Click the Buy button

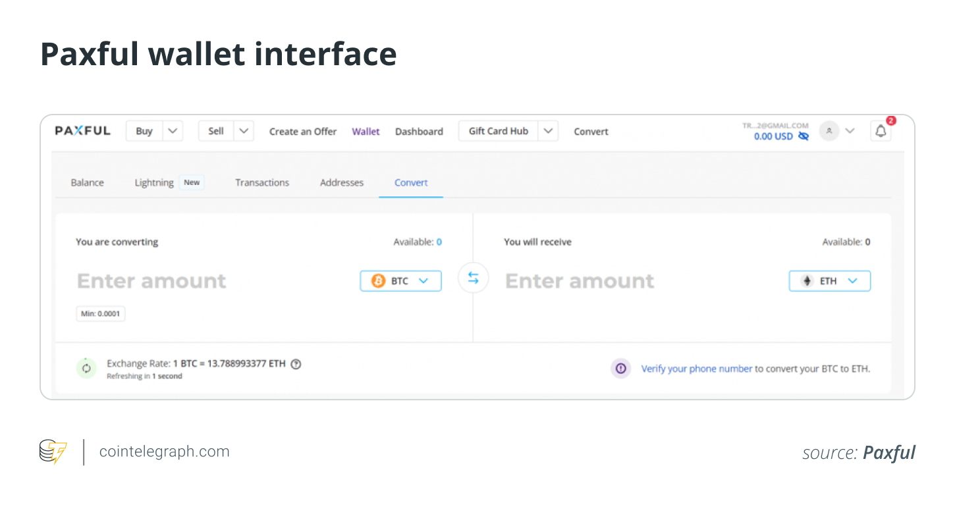pyautogui.click(x=144, y=131)
